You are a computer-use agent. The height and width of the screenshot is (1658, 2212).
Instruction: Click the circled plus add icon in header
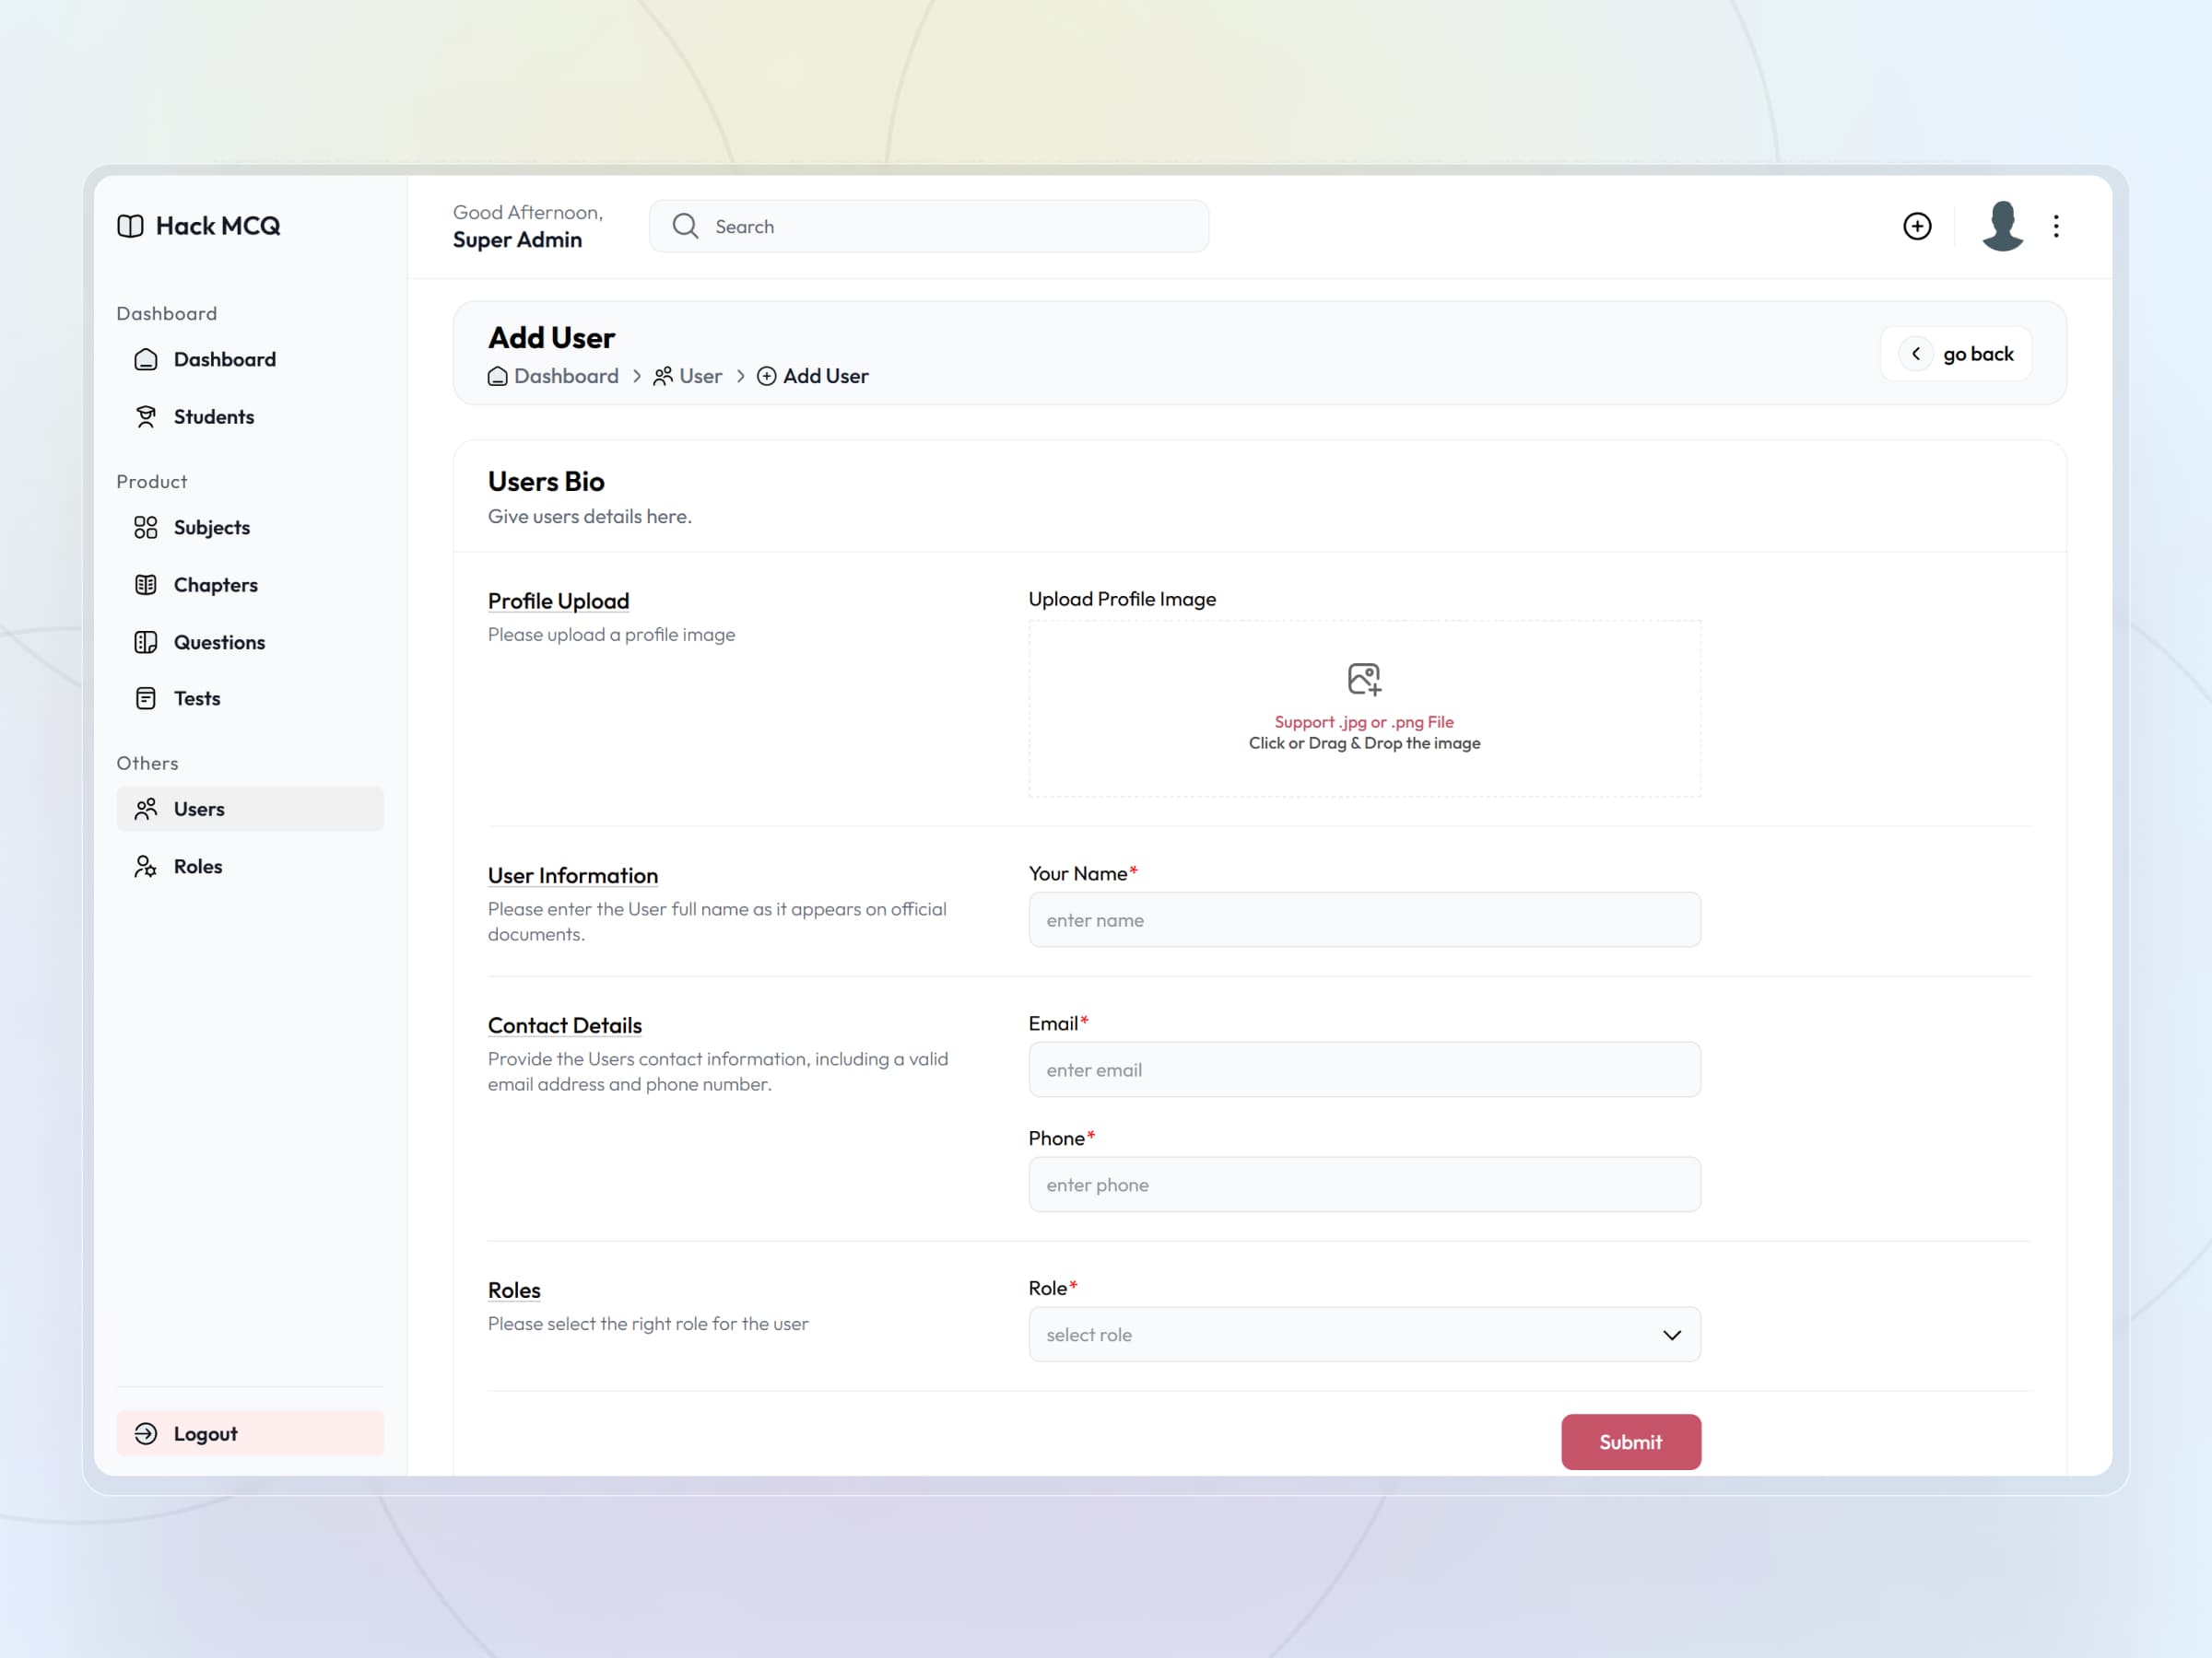(1917, 226)
